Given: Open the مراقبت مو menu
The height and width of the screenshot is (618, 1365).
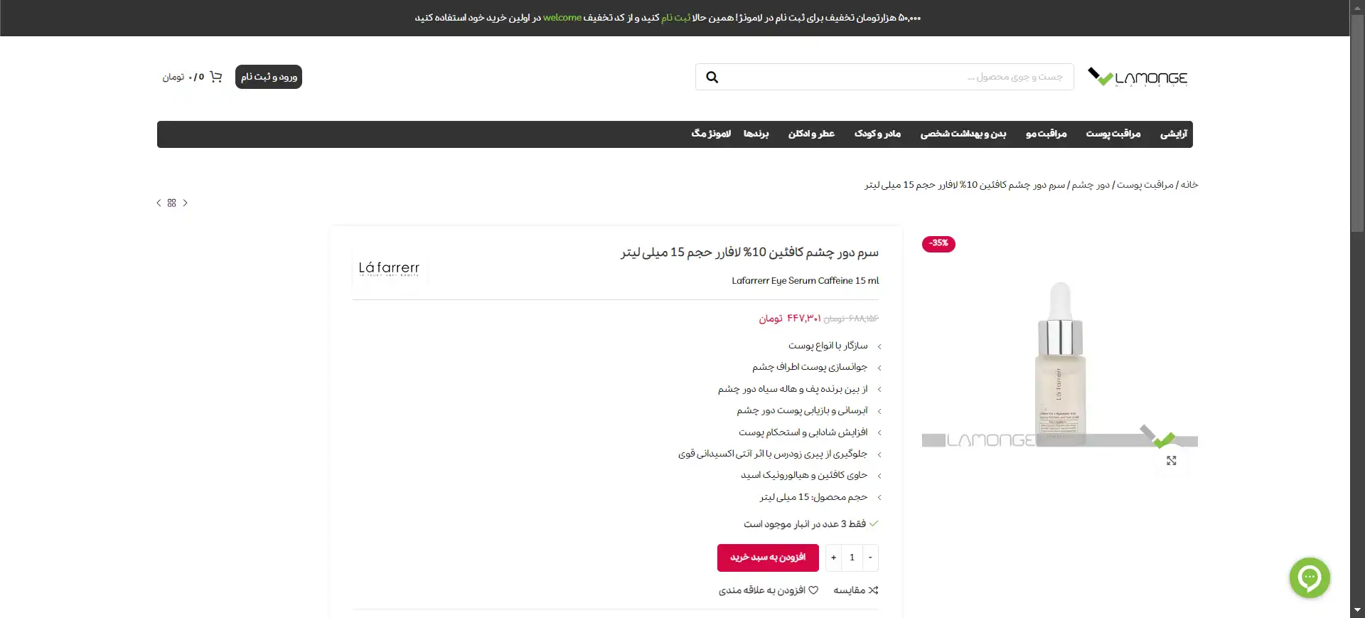Looking at the screenshot, I should click(1046, 134).
